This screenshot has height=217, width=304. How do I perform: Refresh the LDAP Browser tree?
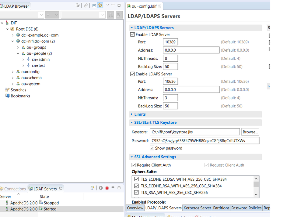(x=86, y=5)
